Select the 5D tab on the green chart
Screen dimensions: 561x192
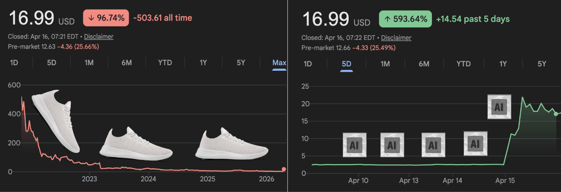(347, 64)
